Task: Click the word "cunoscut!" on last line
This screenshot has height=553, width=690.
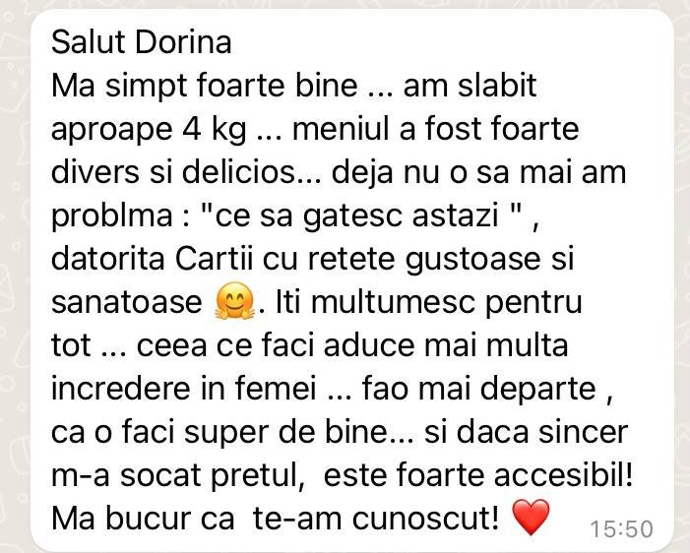Action: pyautogui.click(x=425, y=519)
